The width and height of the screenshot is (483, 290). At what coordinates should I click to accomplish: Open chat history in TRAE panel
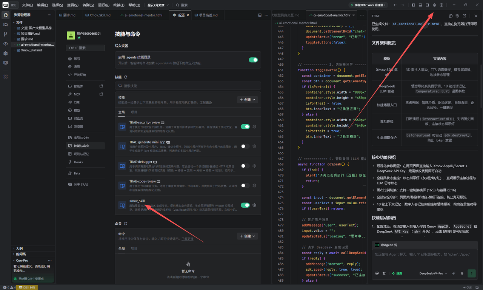[x=457, y=16]
